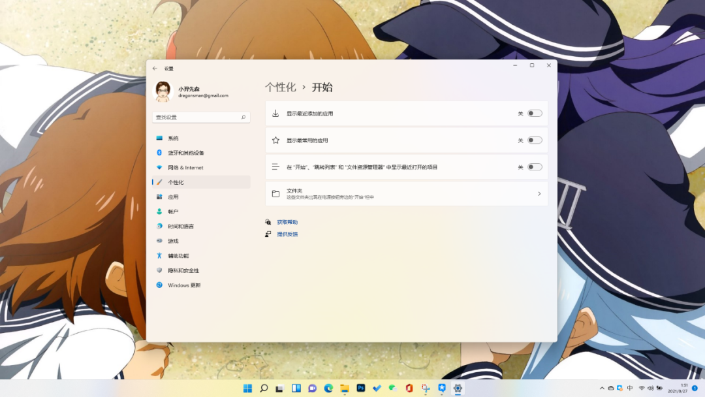Toggle 显示最近添加的应用 switch
This screenshot has height=397, width=705.
coord(535,114)
